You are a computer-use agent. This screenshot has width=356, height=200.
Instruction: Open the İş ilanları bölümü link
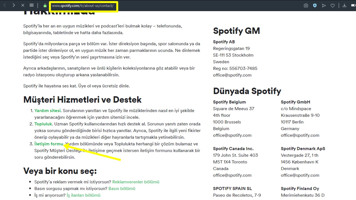point(83,195)
